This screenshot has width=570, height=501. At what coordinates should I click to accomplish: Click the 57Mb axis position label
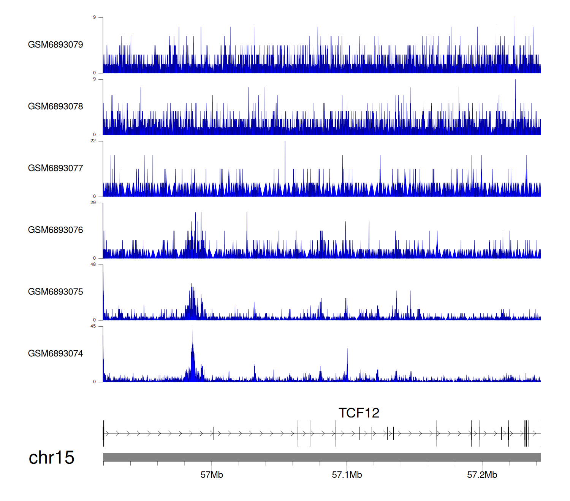tap(212, 475)
